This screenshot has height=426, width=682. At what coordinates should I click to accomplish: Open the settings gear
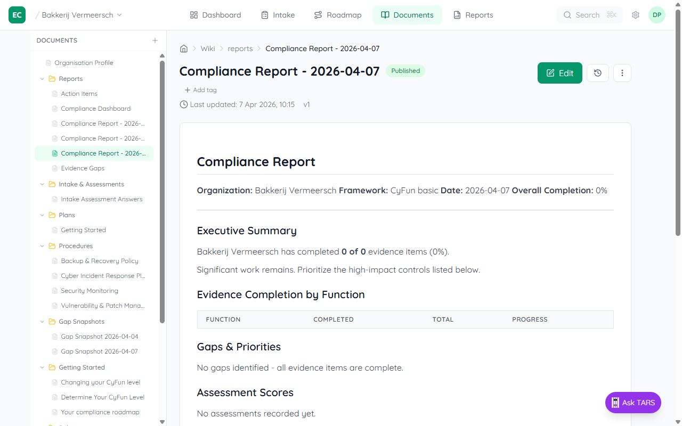[x=635, y=15]
